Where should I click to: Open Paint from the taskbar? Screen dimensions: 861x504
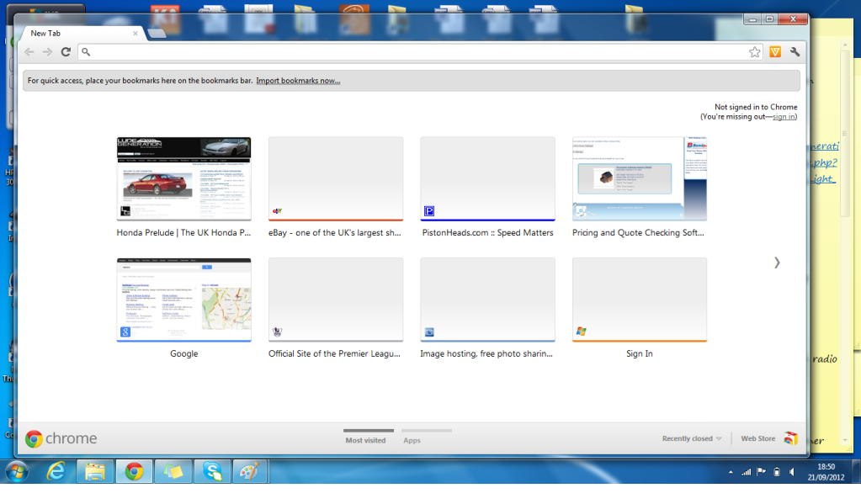click(251, 472)
